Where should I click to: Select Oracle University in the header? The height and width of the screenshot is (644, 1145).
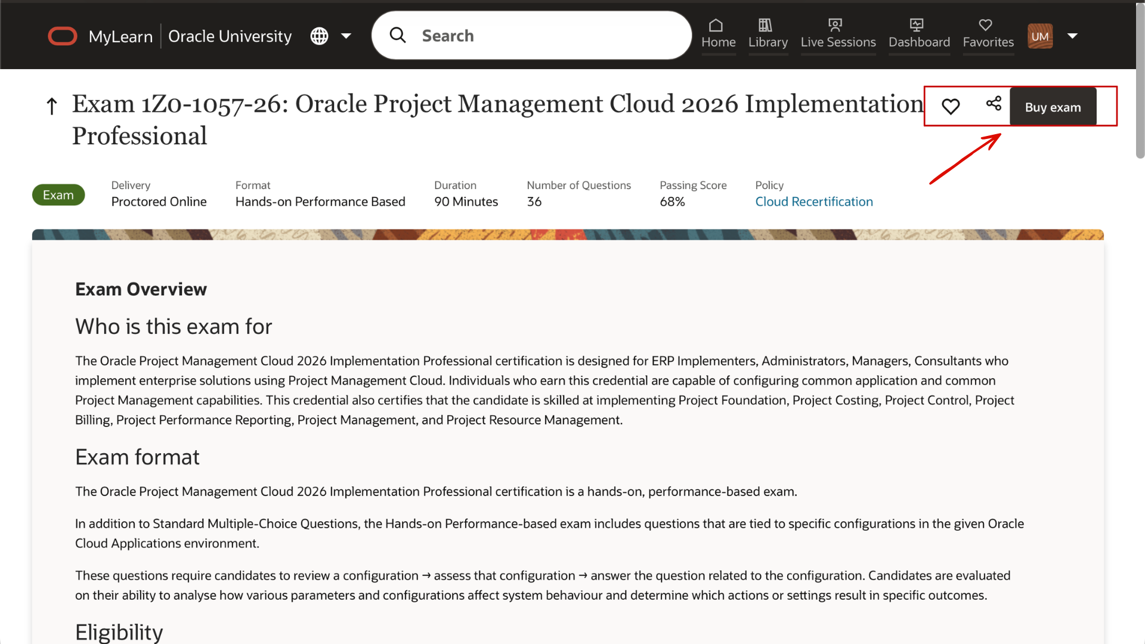pyautogui.click(x=230, y=36)
